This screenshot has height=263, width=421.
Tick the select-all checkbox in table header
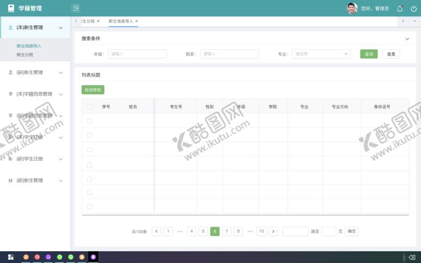[89, 107]
